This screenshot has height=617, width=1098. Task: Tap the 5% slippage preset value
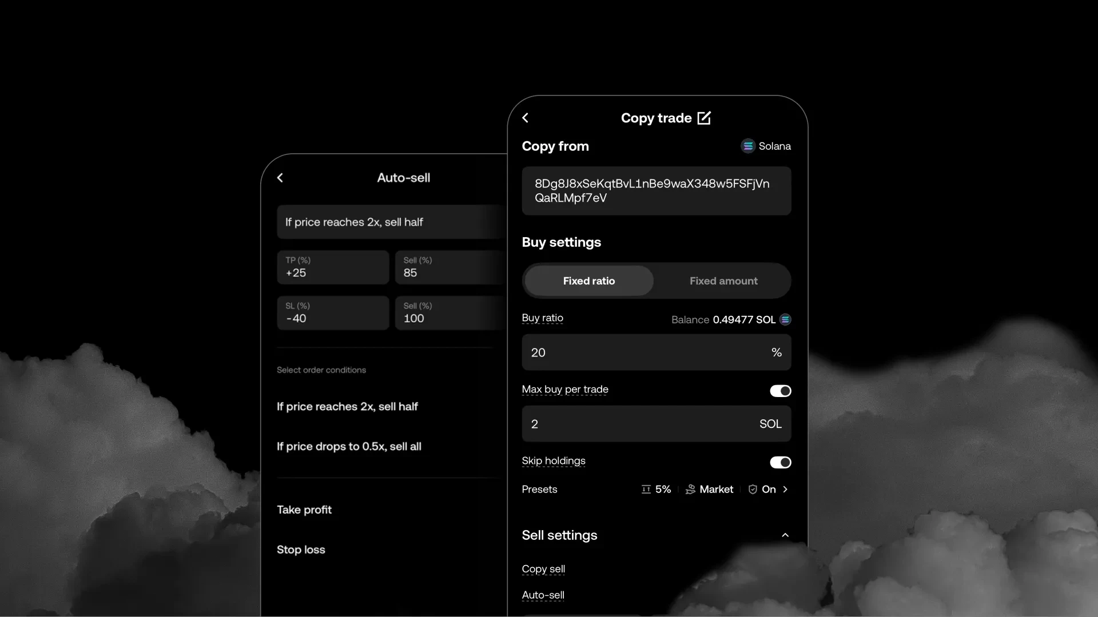click(x=663, y=489)
